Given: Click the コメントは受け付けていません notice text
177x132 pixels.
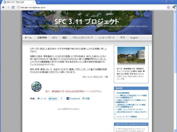Looking at the screenshot, I should pos(69,109).
